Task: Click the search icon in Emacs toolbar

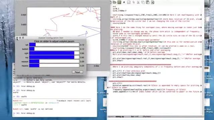Action: click(152, 2)
